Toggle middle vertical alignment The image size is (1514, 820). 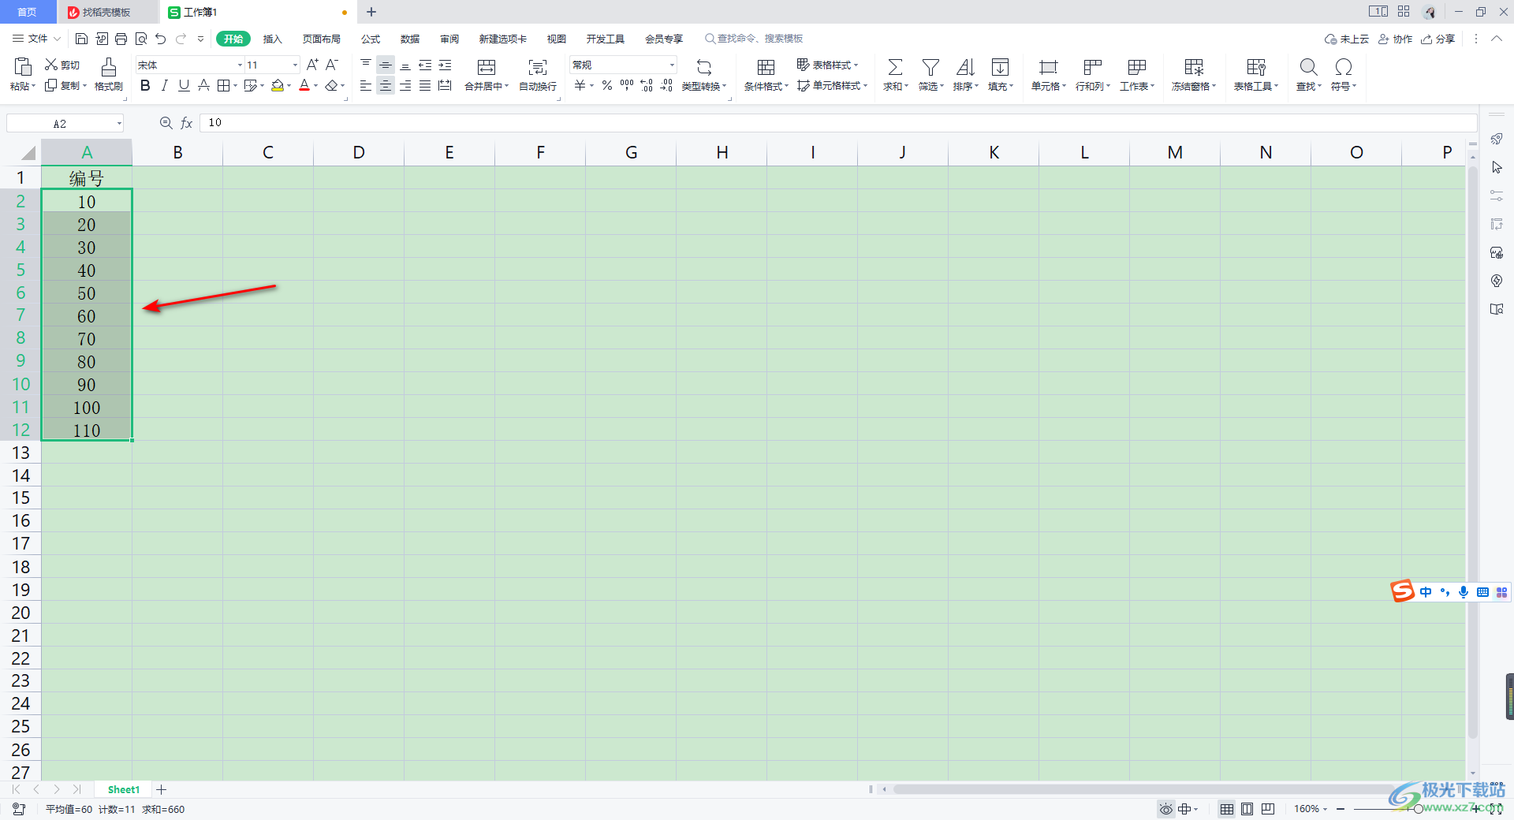point(386,65)
